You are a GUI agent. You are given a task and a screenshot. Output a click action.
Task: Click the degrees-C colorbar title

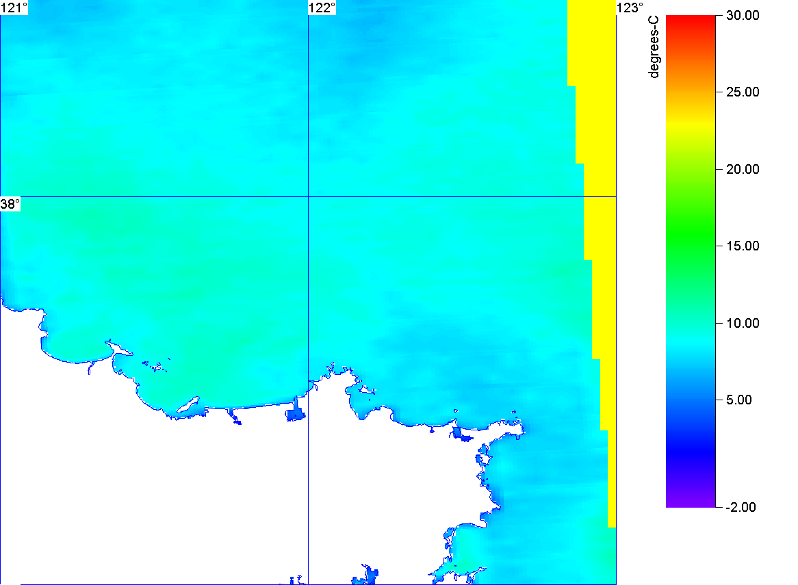pyautogui.click(x=654, y=47)
